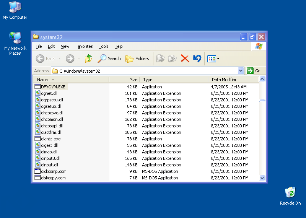Toggle the Folders pane
This screenshot has height=218, width=306.
click(137, 59)
